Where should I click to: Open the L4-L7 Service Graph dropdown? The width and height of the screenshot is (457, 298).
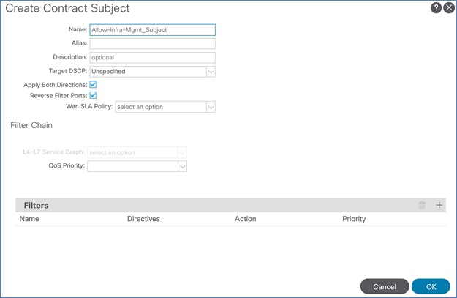(183, 152)
